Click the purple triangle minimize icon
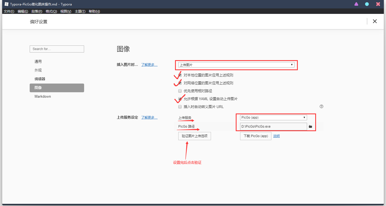This screenshot has width=386, height=206. point(356,4)
